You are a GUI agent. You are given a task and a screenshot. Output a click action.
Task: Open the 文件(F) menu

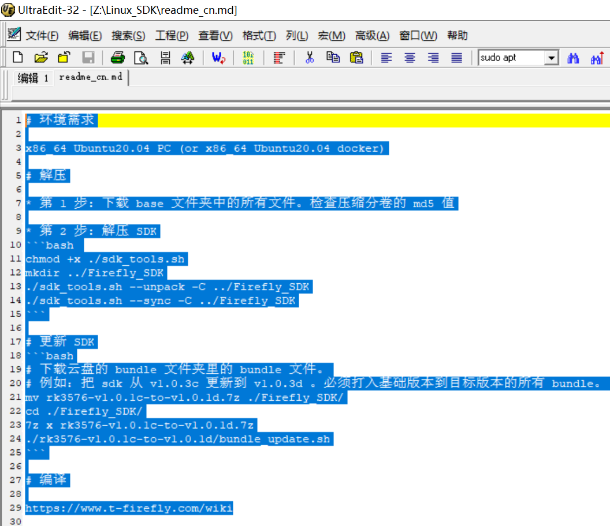point(42,36)
